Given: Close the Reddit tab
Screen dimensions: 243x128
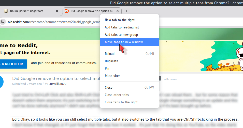Looking at the screenshot, I should (x=117, y=11).
